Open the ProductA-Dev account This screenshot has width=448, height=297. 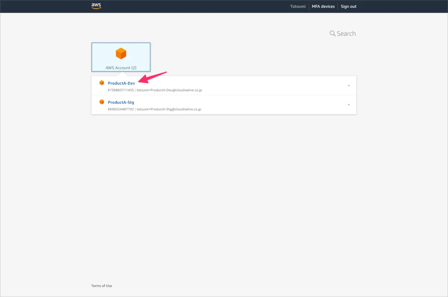[x=121, y=83]
